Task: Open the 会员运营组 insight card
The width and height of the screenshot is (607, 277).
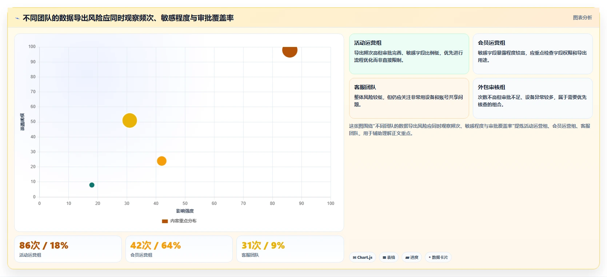Action: pos(532,54)
